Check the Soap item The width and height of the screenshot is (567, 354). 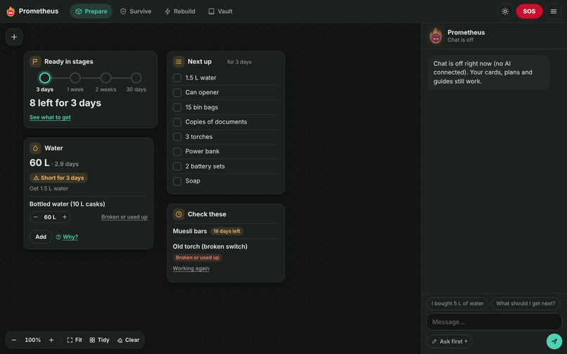(x=177, y=181)
